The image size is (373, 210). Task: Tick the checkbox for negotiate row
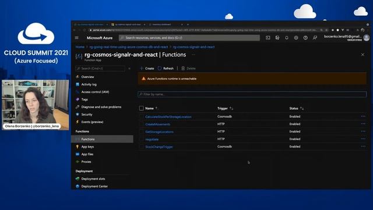(141, 139)
